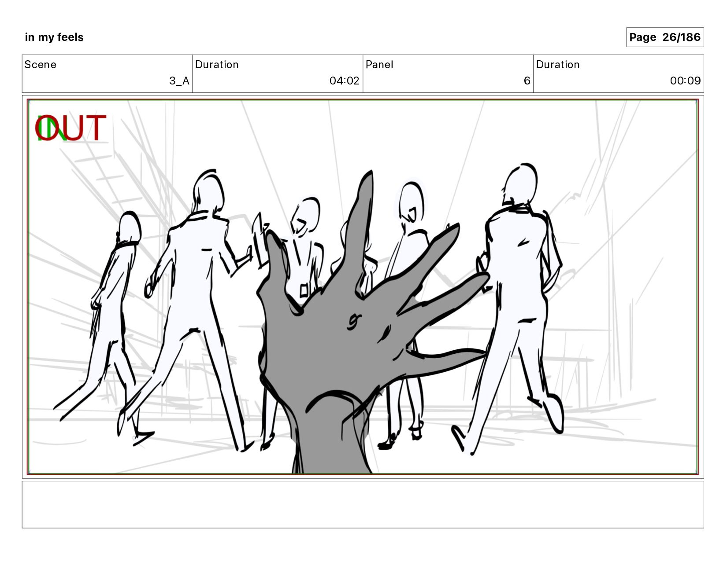Click the panel duration value 00:09
This screenshot has height=561, width=727.
point(685,81)
